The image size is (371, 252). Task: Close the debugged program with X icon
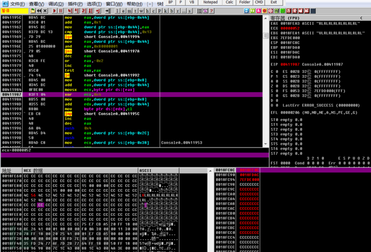coord(45,11)
